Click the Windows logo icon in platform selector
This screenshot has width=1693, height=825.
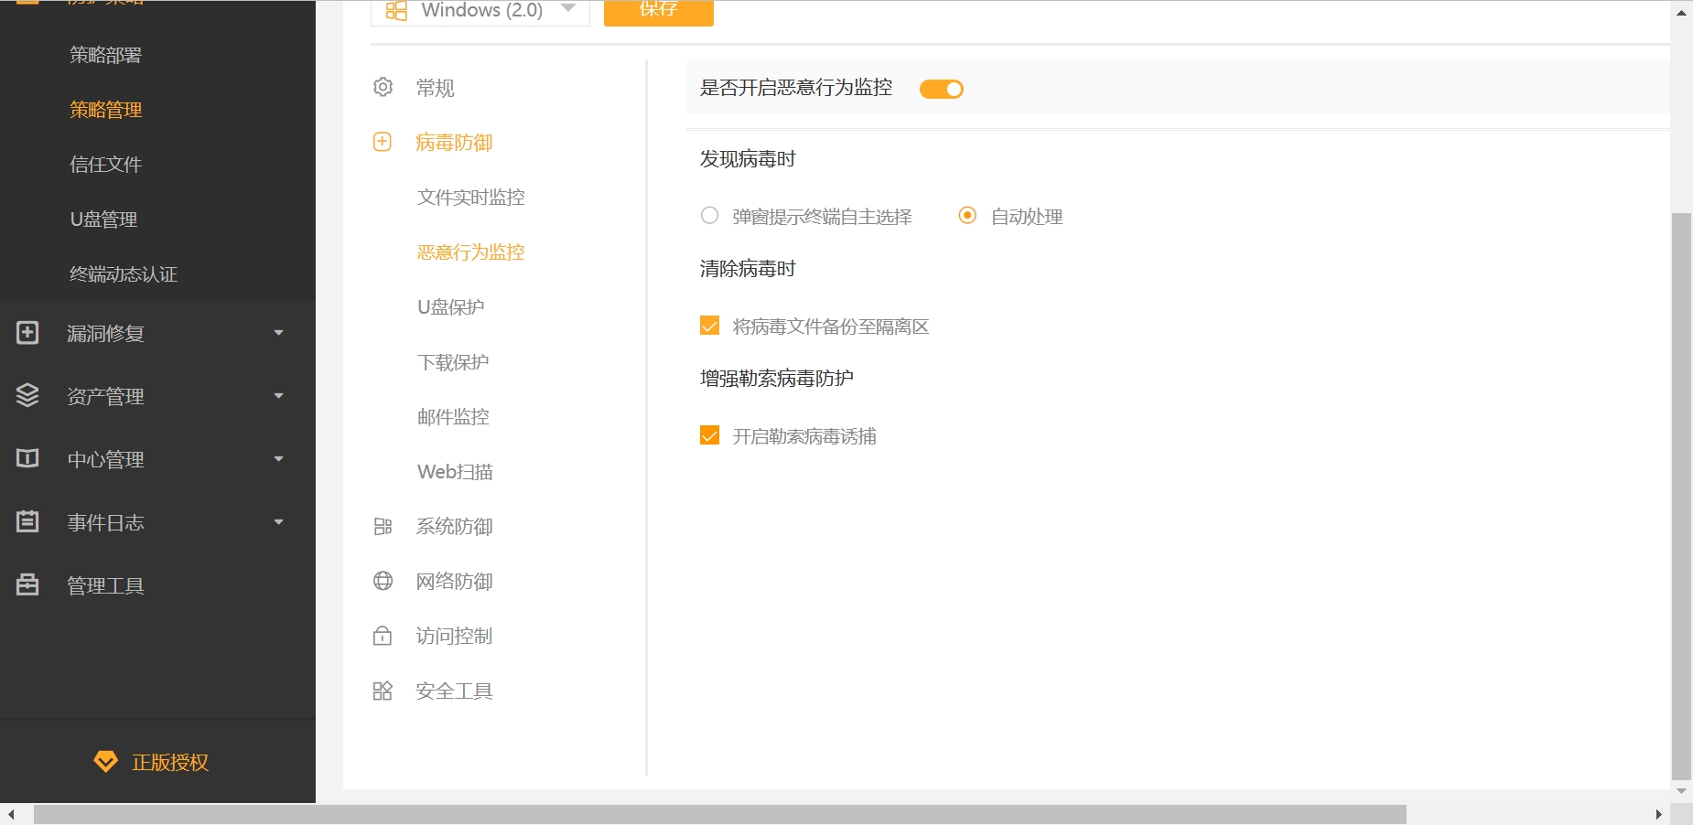(396, 11)
